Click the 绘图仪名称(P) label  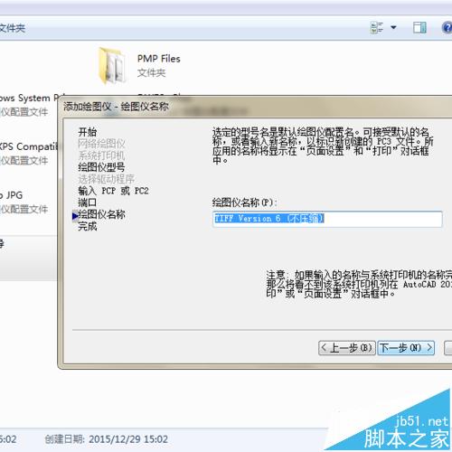(x=244, y=202)
